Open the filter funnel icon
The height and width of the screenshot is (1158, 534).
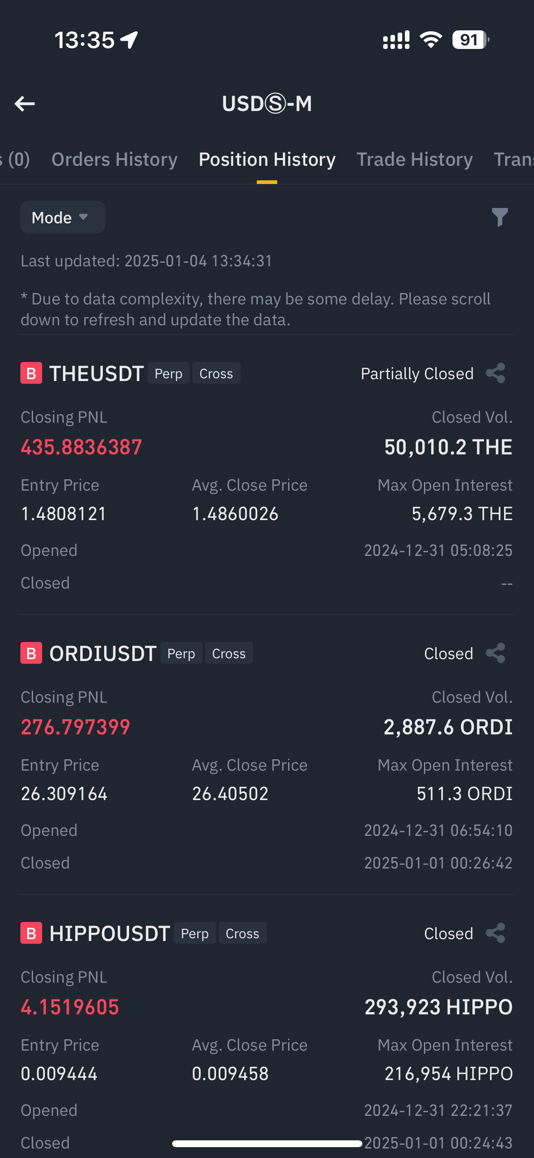pos(500,217)
